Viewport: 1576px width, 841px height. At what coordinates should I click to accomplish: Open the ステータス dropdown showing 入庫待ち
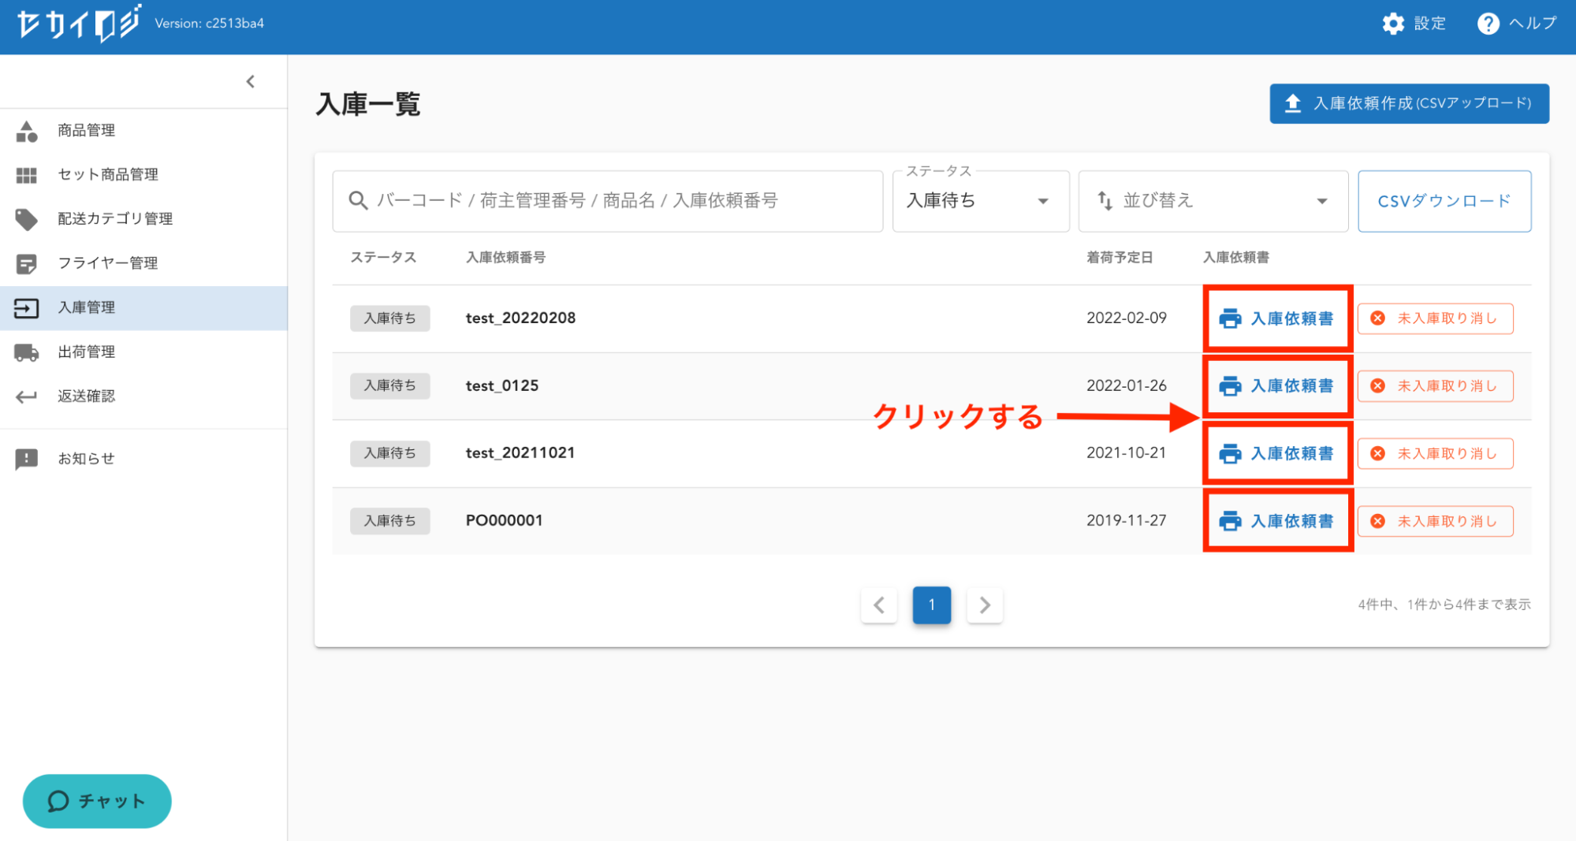coord(979,201)
